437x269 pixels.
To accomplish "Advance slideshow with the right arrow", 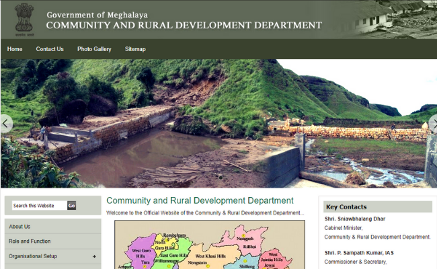I will [432, 123].
